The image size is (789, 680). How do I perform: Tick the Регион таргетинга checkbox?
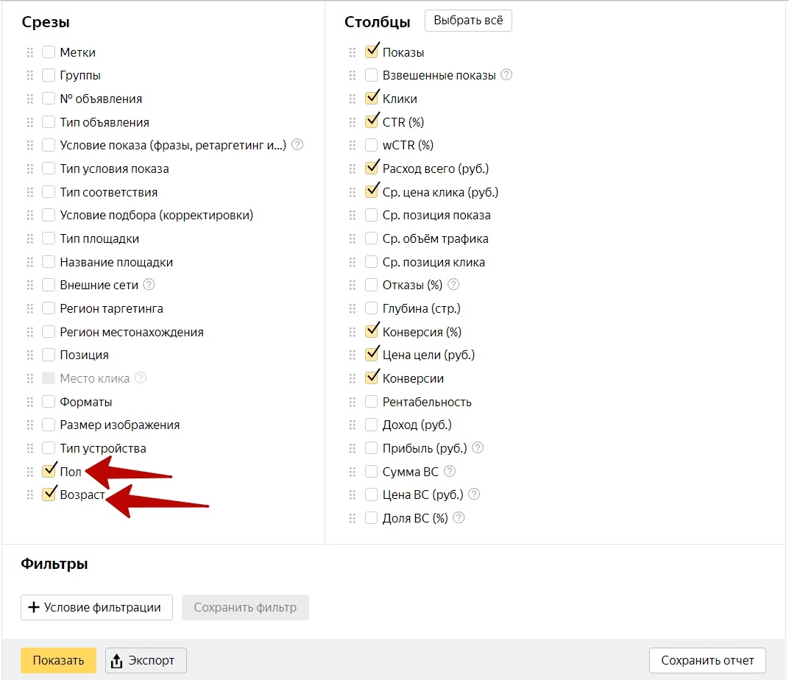49,308
